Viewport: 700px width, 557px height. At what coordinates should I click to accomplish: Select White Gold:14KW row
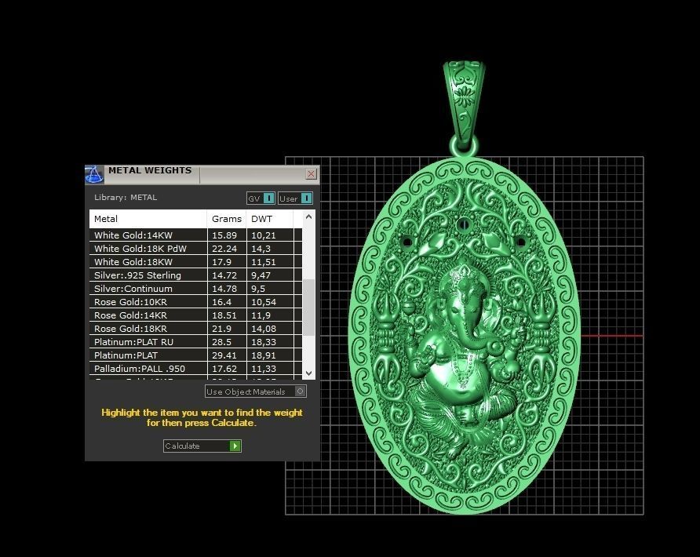click(x=195, y=235)
